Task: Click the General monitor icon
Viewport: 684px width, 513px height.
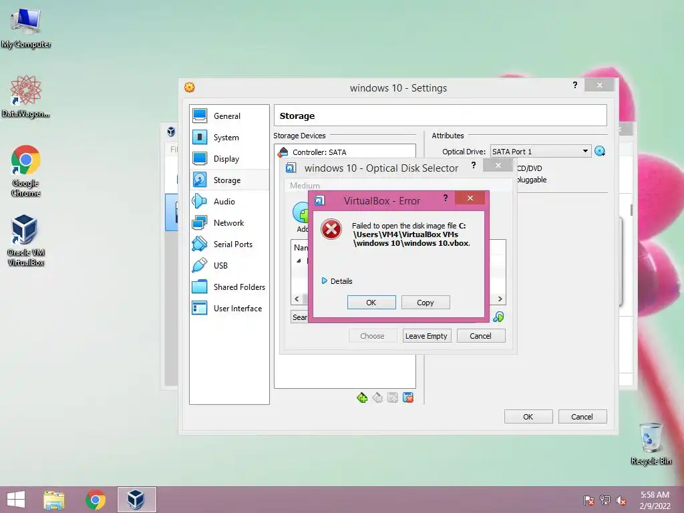Action: 200,116
